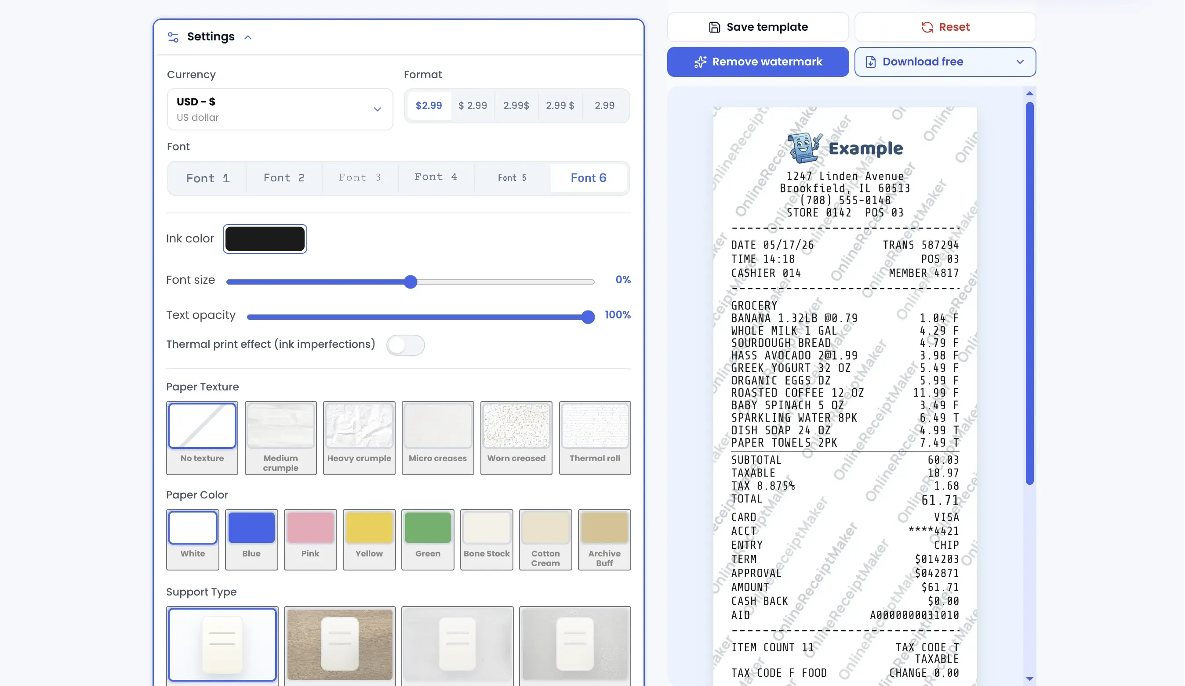Pick the Pink paper color
This screenshot has width=1185, height=686.
point(310,539)
